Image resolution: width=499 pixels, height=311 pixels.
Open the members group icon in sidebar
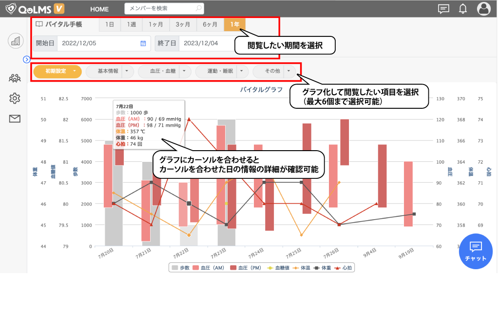pyautogui.click(x=15, y=78)
